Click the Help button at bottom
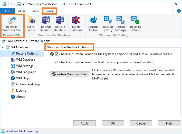The image size is (182, 134). [169, 123]
